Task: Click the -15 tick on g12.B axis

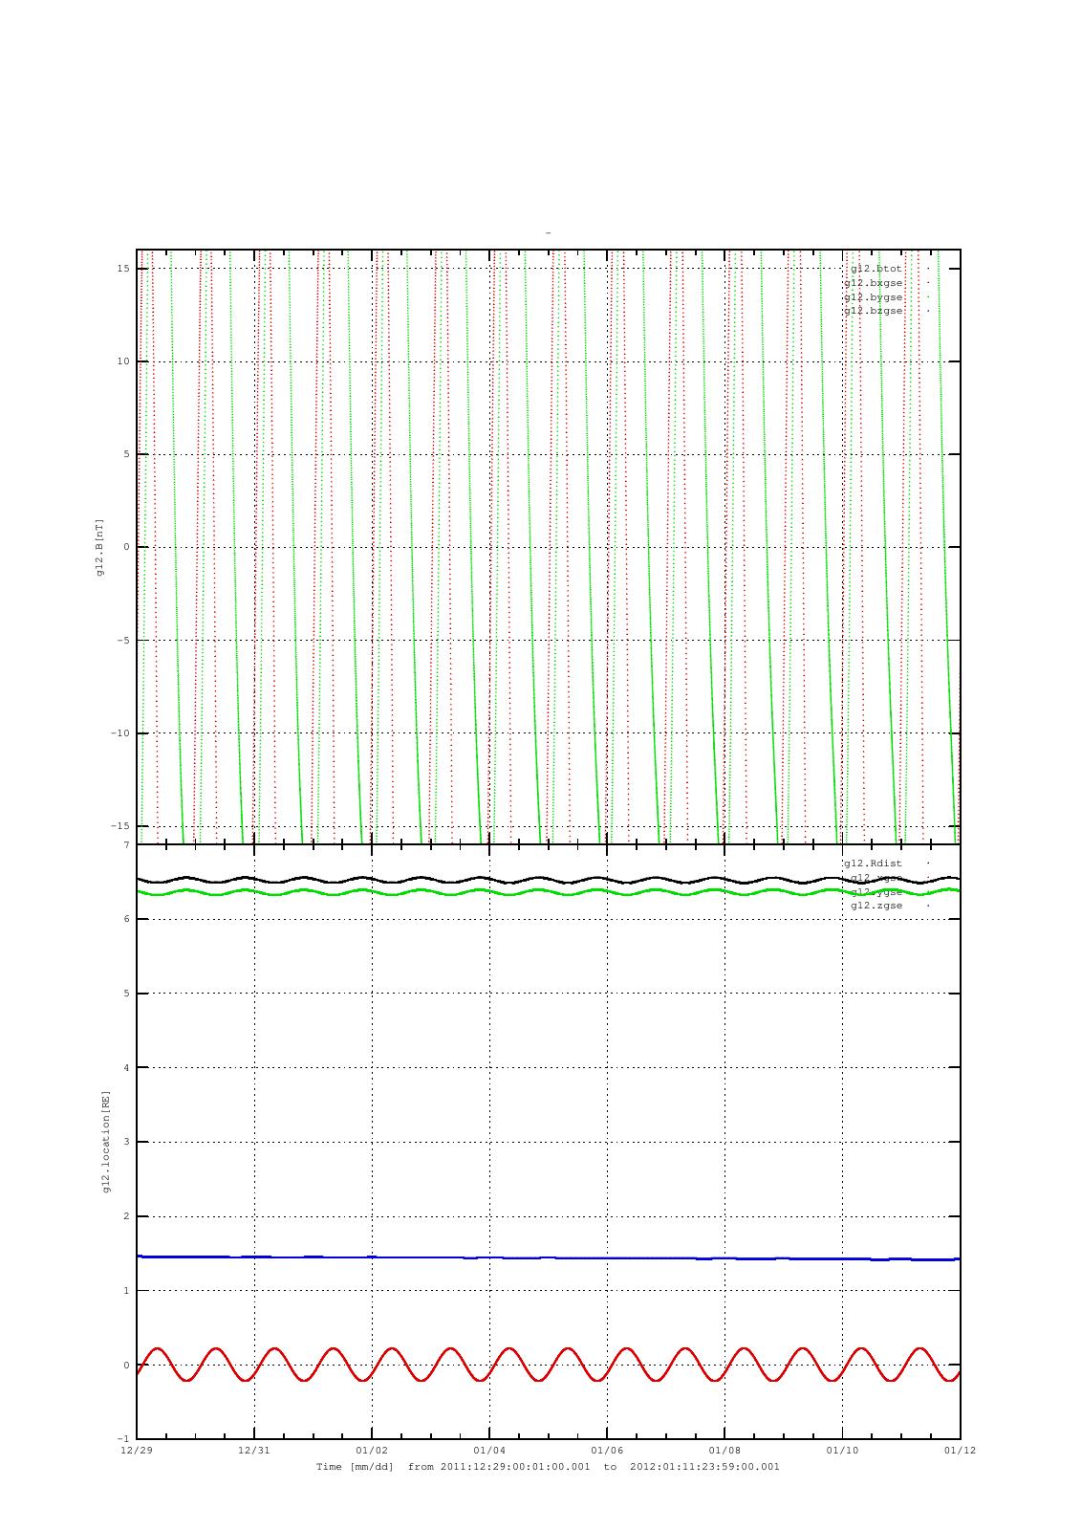Action: click(x=121, y=826)
